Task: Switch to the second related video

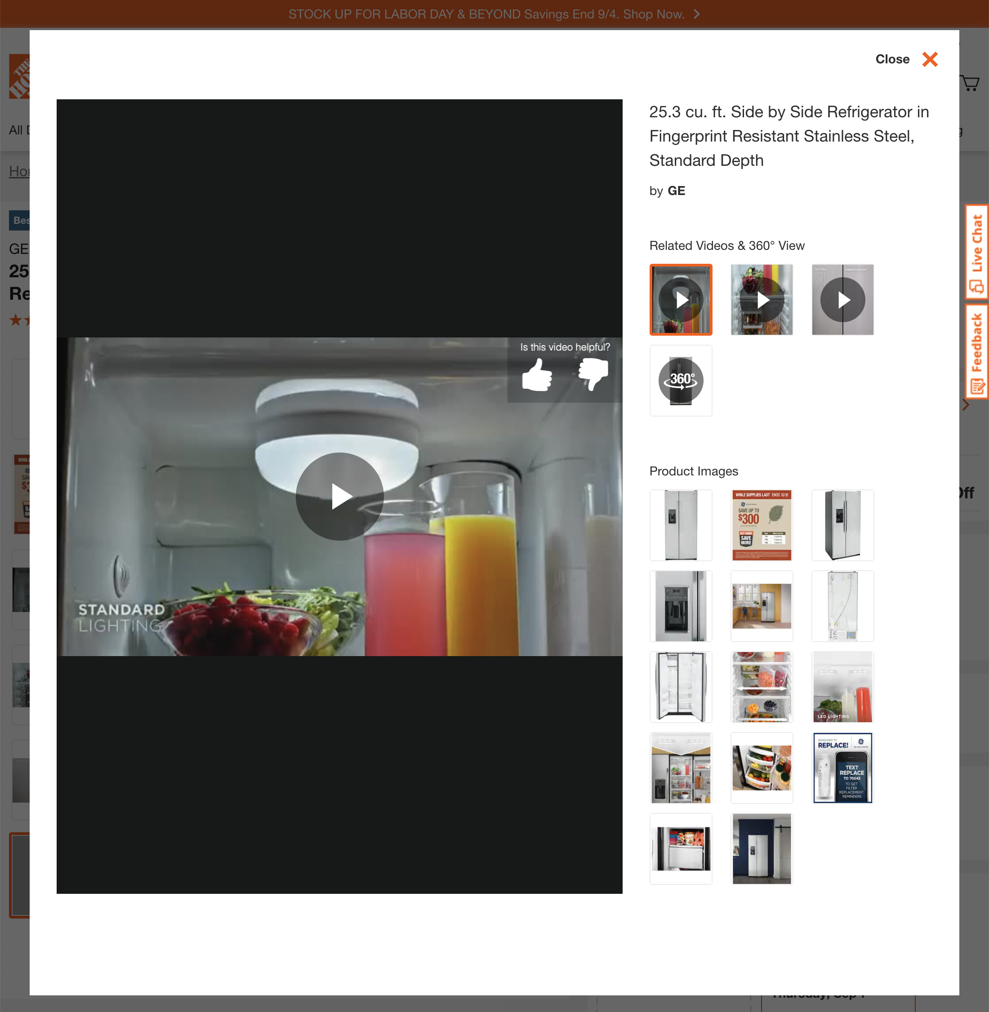Action: pyautogui.click(x=762, y=300)
